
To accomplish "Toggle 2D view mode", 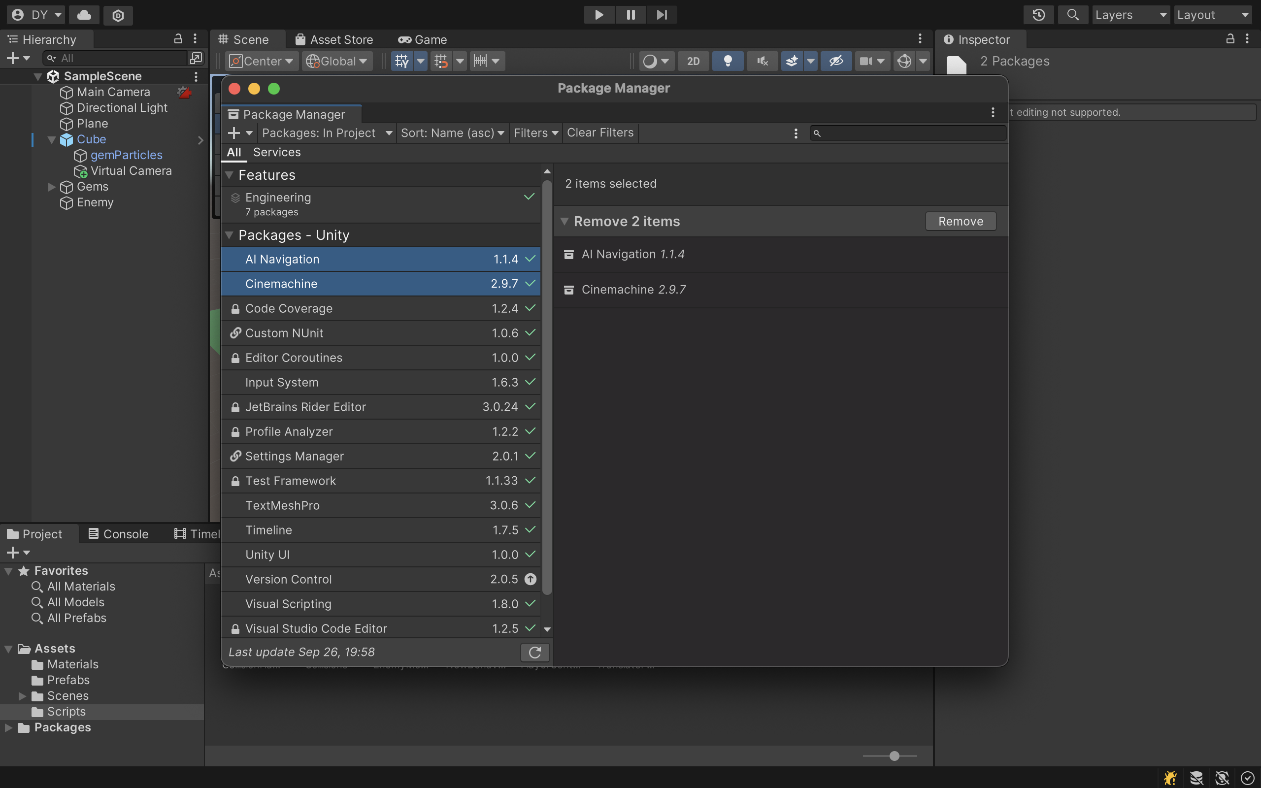I will pyautogui.click(x=693, y=61).
